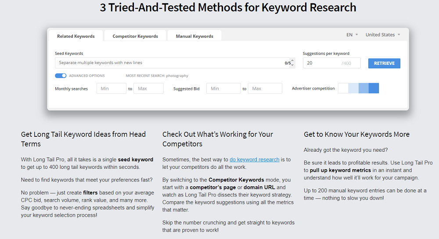Follow the 'do keyword research' link
This screenshot has height=239, width=439.
[254, 160]
